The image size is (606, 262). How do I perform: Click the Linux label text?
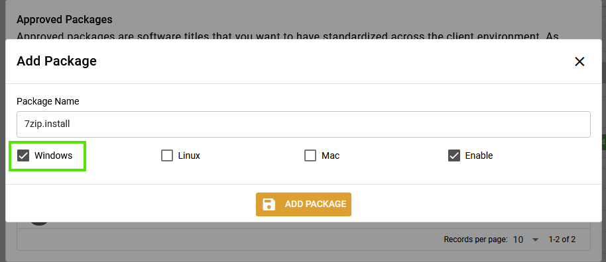point(189,155)
